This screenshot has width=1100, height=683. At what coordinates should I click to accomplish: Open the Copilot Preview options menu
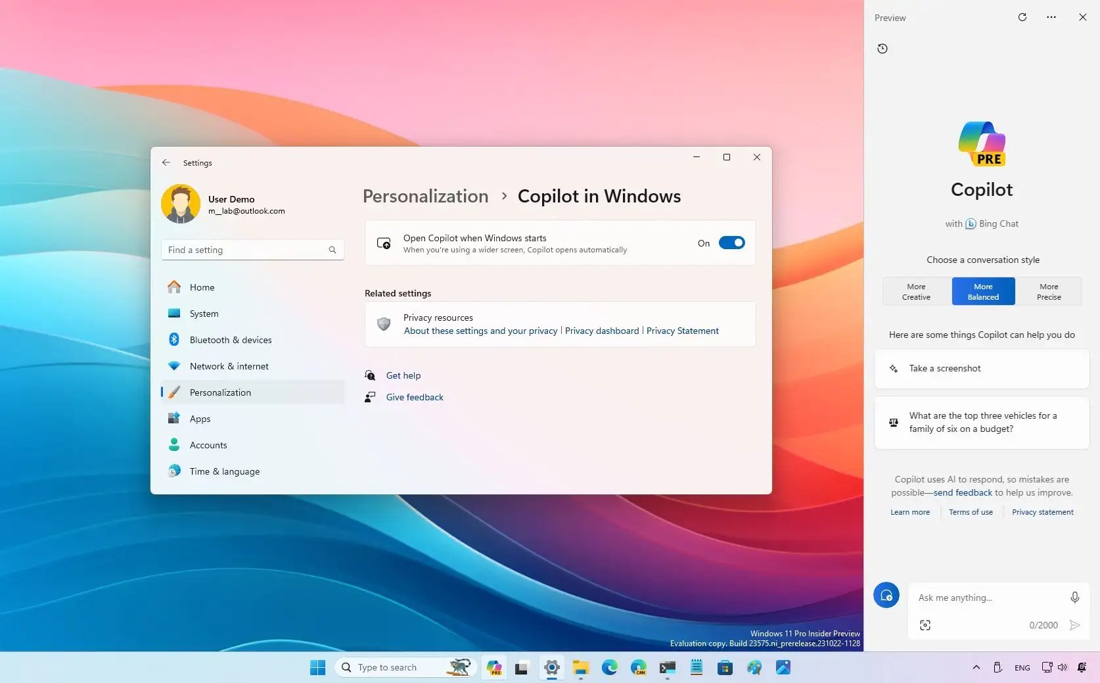1051,17
